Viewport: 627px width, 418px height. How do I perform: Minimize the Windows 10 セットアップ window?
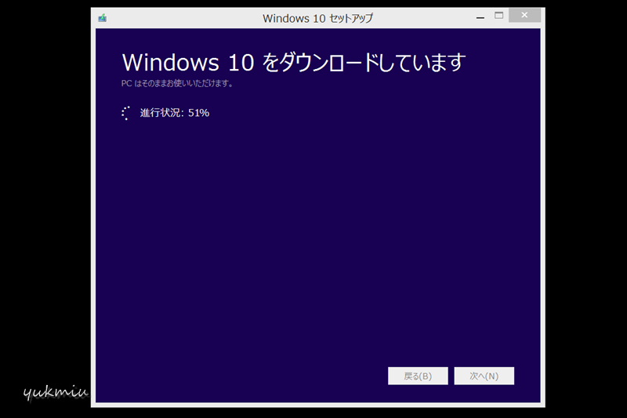[x=480, y=16]
